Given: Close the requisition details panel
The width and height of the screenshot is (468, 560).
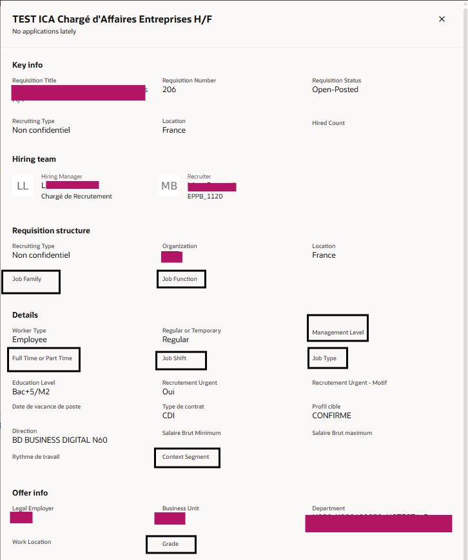Looking at the screenshot, I should click(x=442, y=19).
